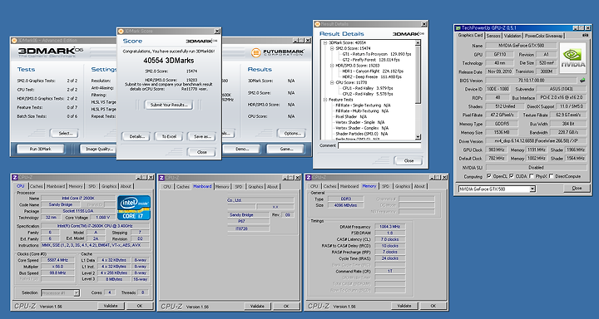
Task: Open the About tab in the CPU-Z CPU window
Action: click(x=126, y=186)
